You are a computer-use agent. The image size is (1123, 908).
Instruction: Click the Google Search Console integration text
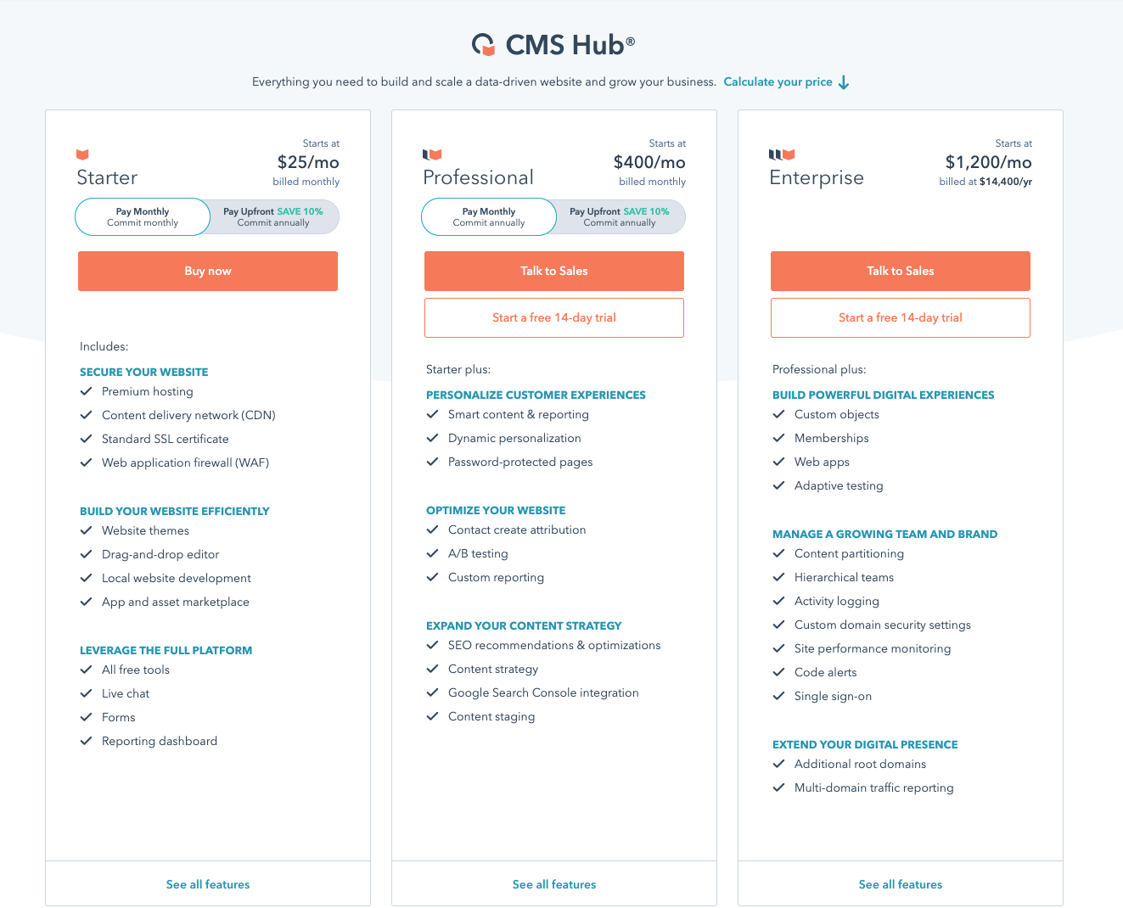pyautogui.click(x=543, y=692)
